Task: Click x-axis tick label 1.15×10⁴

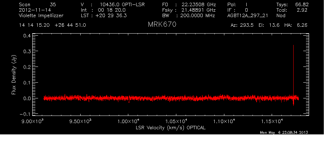Action: click(x=272, y=121)
